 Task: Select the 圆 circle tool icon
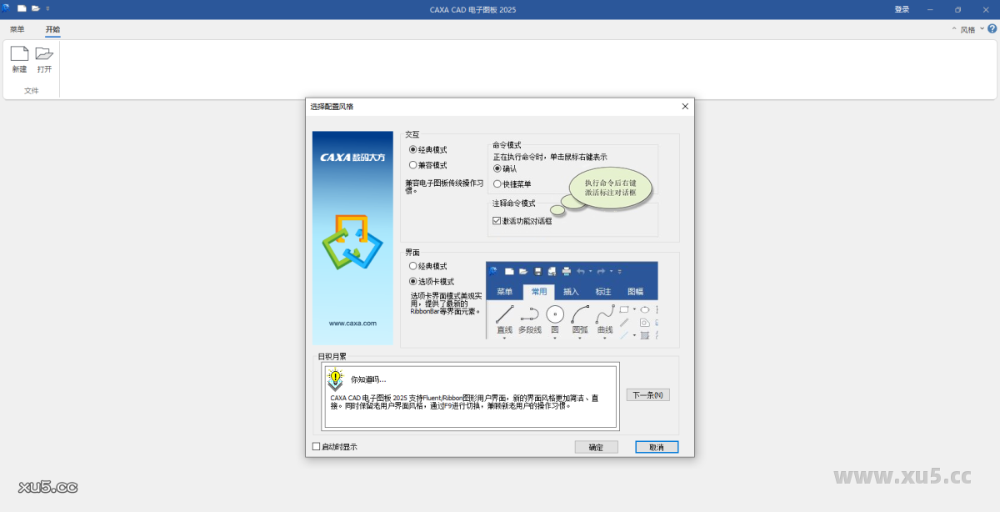click(555, 314)
